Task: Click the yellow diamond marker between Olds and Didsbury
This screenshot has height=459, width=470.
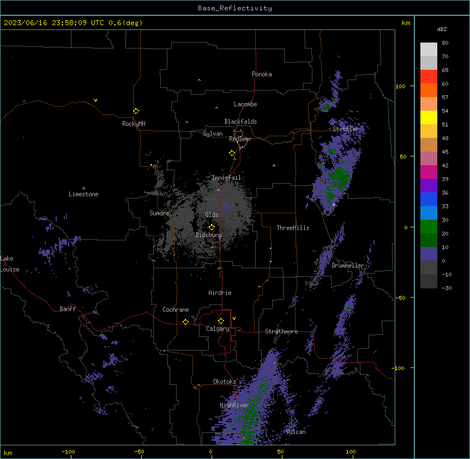Action: (x=212, y=227)
